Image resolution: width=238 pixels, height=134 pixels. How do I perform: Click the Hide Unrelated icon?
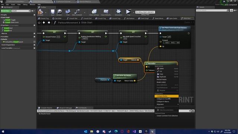point(77,12)
